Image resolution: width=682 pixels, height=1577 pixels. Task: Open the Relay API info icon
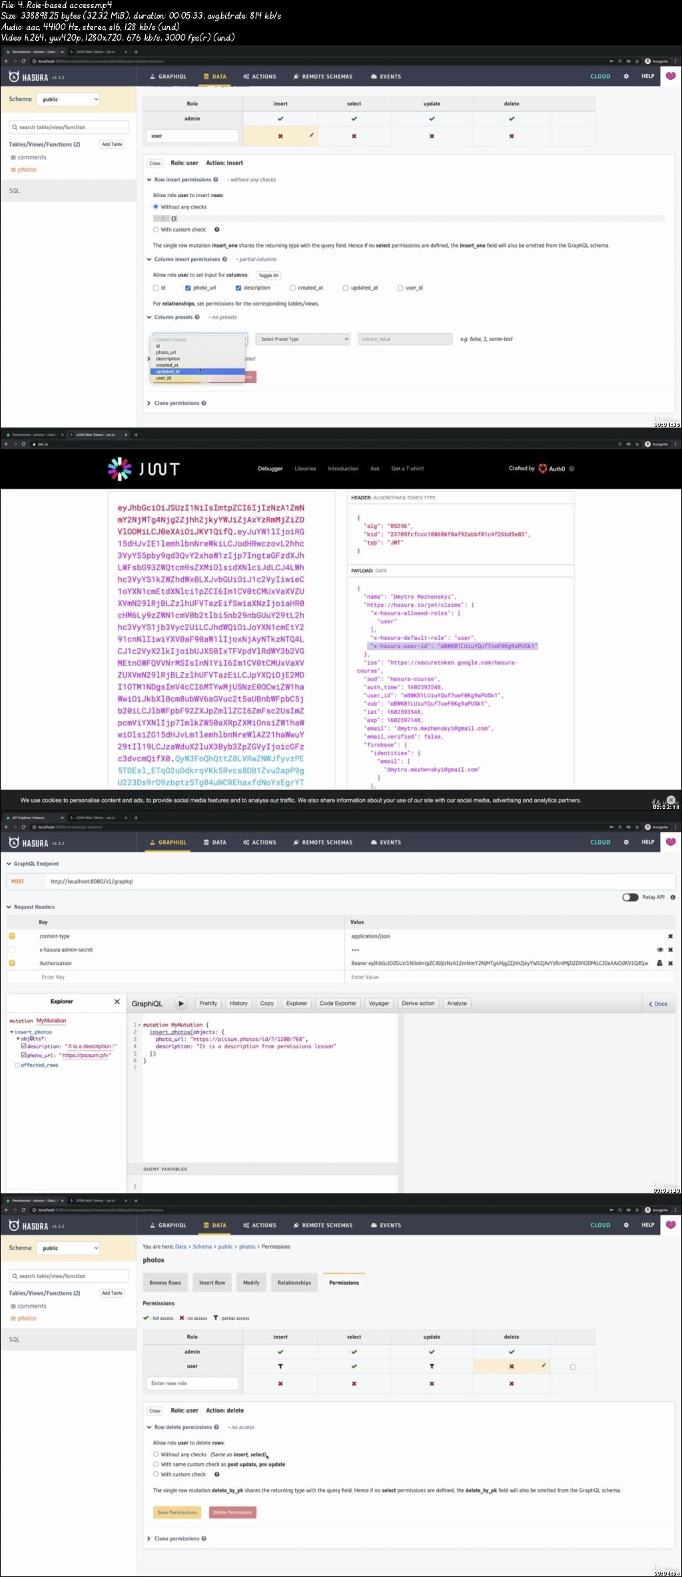tap(673, 897)
